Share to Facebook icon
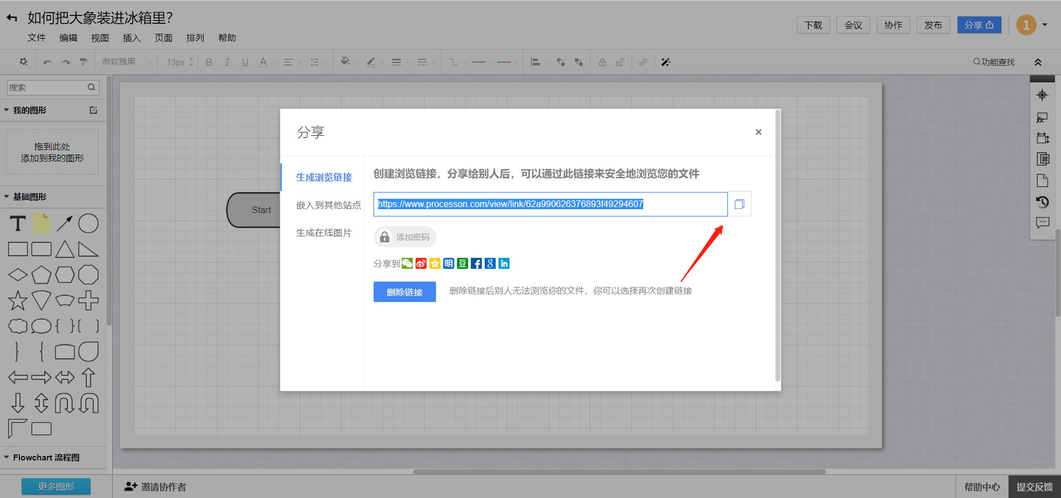The width and height of the screenshot is (1061, 498). 476,263
